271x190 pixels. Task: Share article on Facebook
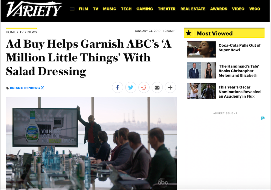[117, 88]
